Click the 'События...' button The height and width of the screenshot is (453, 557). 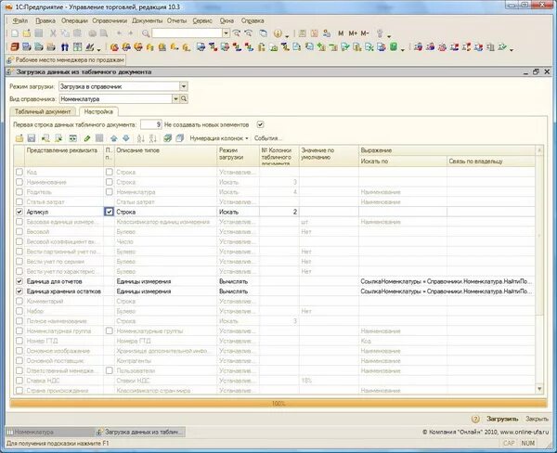[x=268, y=138]
